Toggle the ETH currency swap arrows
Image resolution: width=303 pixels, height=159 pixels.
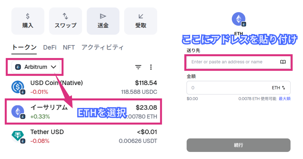[284, 88]
